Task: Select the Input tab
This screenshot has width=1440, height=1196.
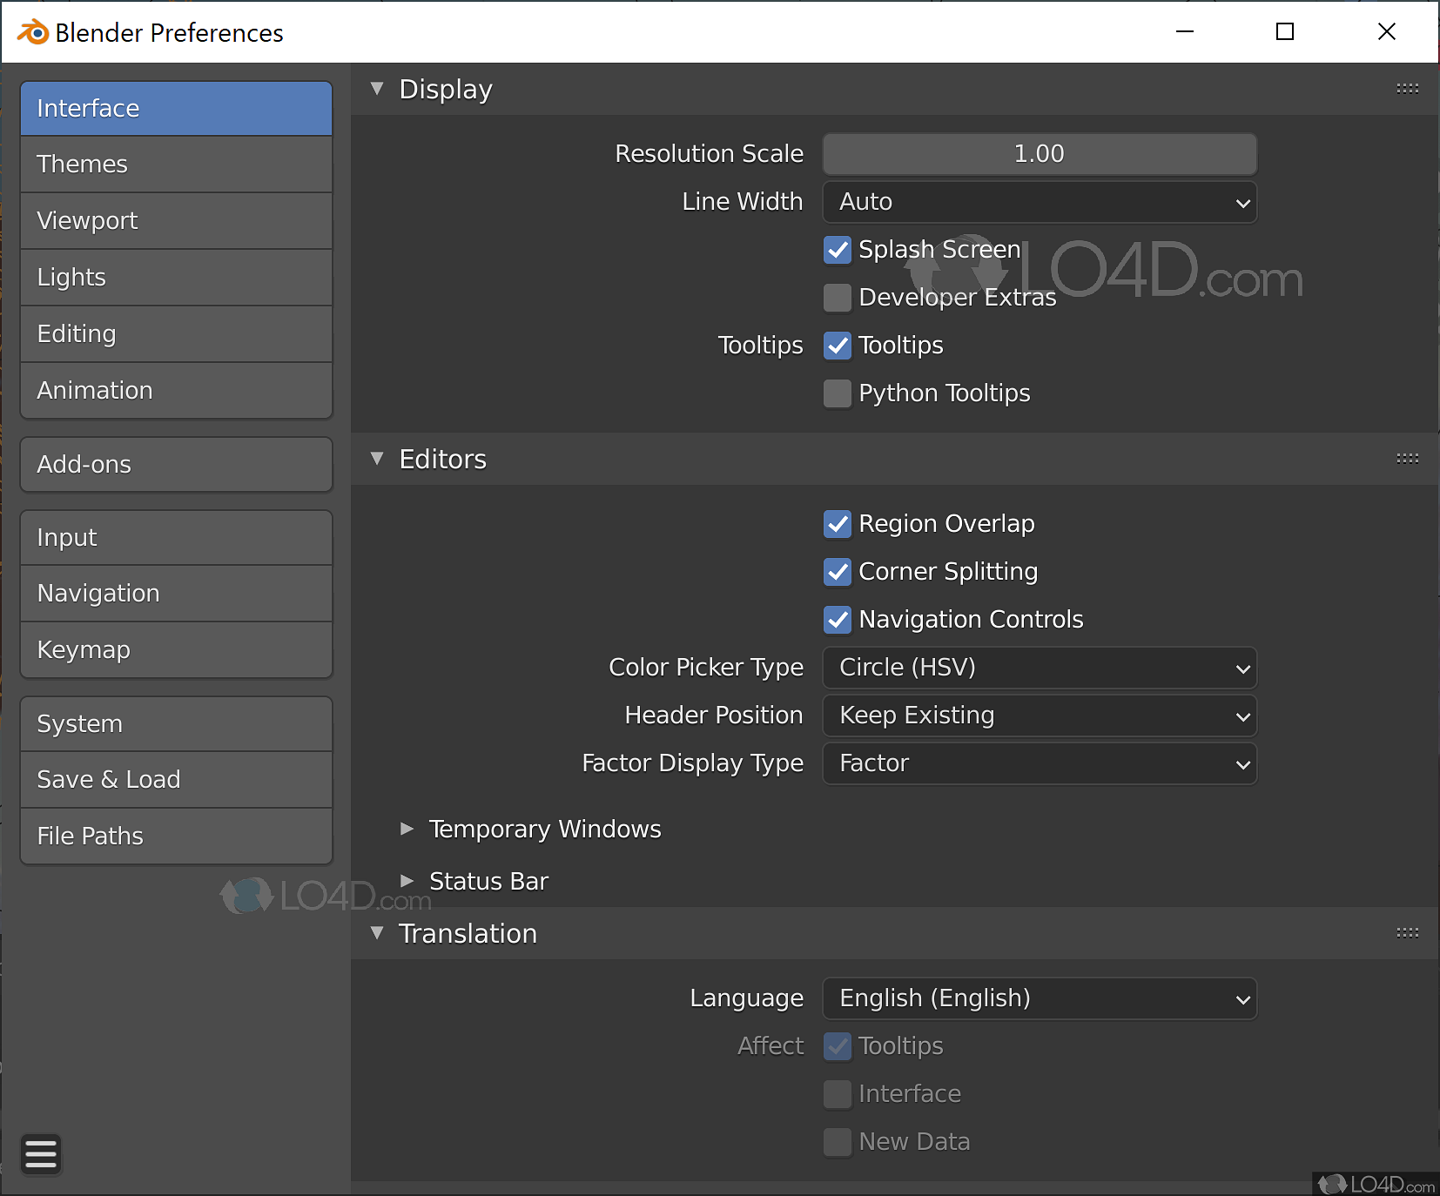Action: (176, 538)
